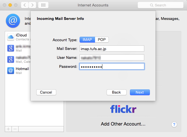187x137 pixels.
Task: Select IMAP account type
Action: 87,40
